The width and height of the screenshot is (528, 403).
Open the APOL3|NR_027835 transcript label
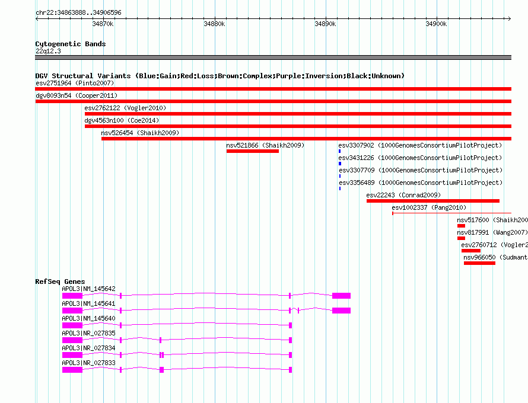click(x=88, y=333)
